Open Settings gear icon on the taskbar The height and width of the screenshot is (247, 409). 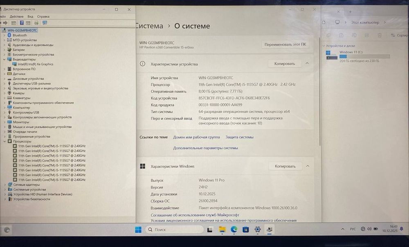pos(257,229)
